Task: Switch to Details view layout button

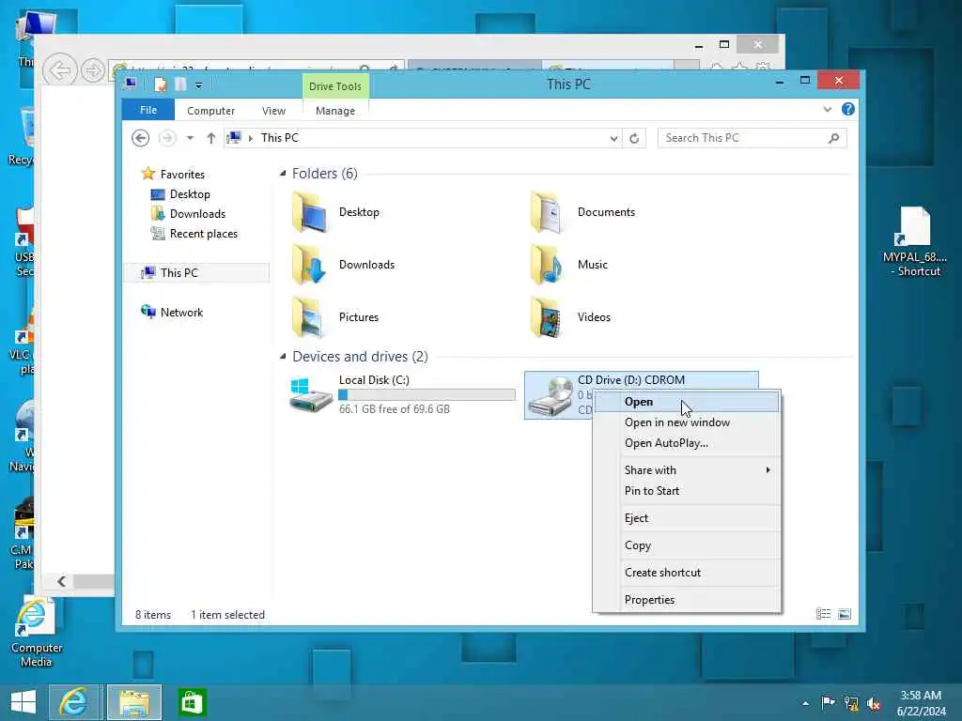Action: pyautogui.click(x=823, y=614)
